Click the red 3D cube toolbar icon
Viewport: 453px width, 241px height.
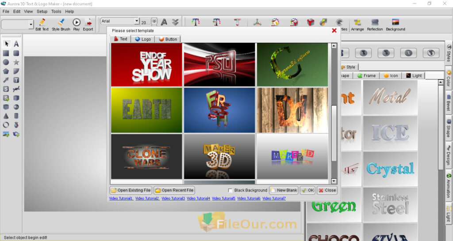(x=311, y=22)
